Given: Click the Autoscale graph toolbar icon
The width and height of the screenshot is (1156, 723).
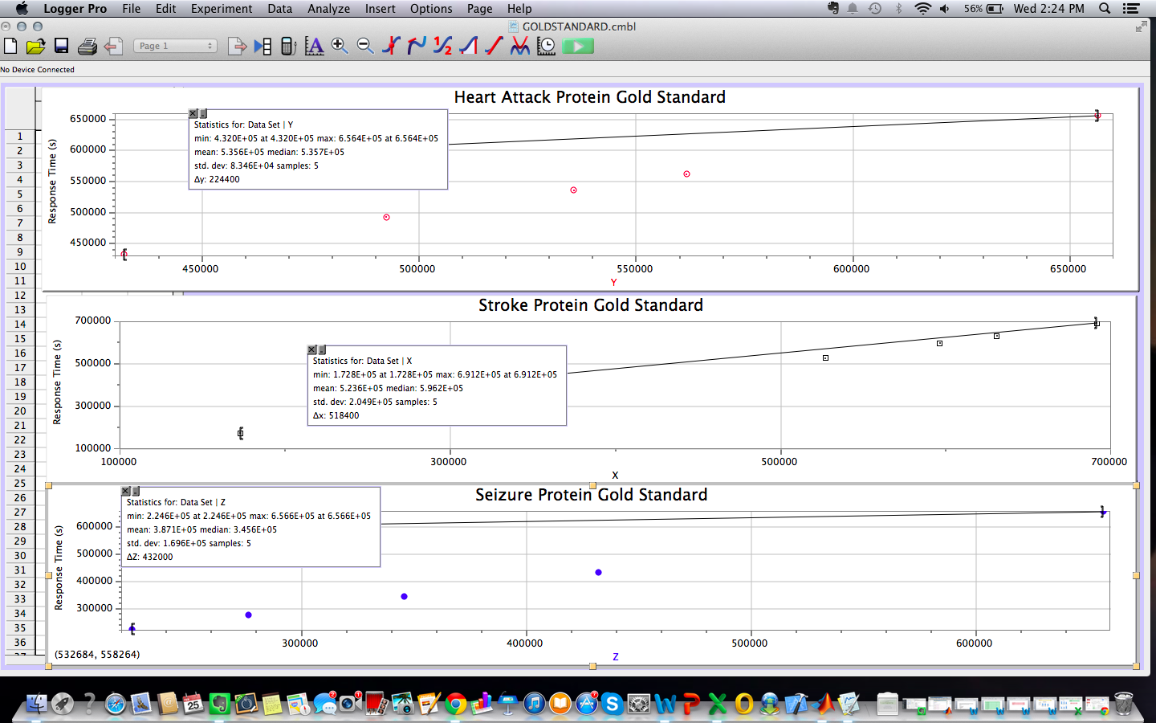Looking at the screenshot, I should [314, 47].
